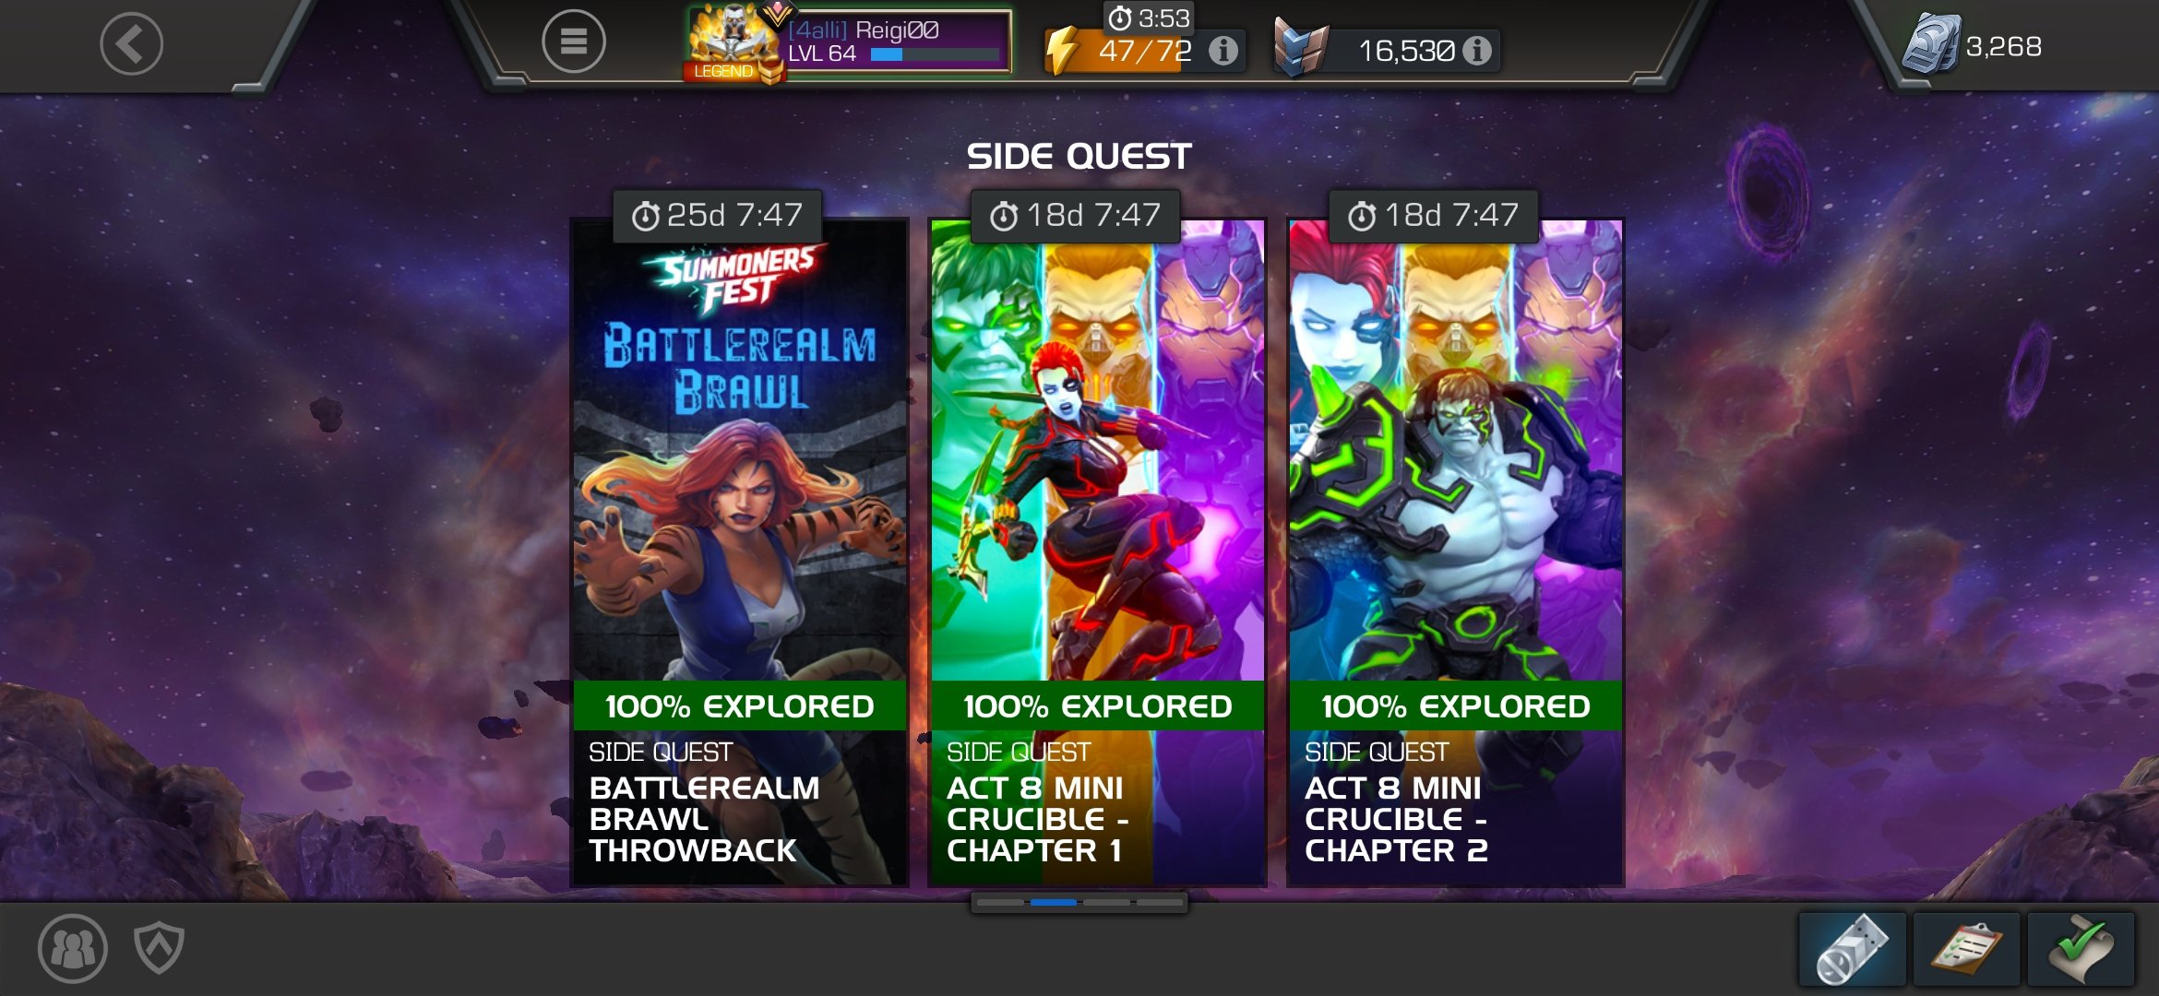The image size is (2159, 996).
Task: Open the hamburger main menu
Action: point(573,41)
